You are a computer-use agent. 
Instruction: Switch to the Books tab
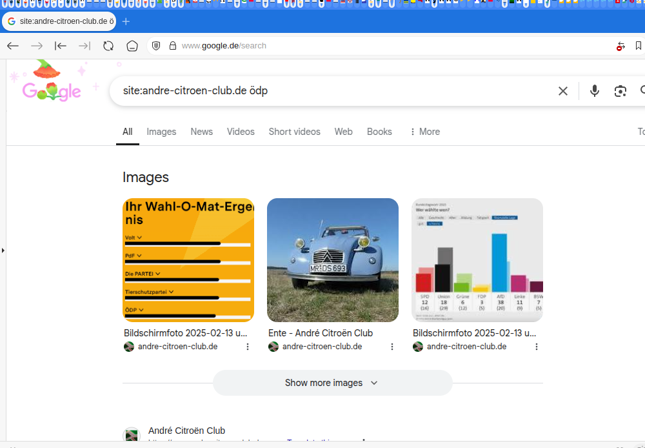379,132
